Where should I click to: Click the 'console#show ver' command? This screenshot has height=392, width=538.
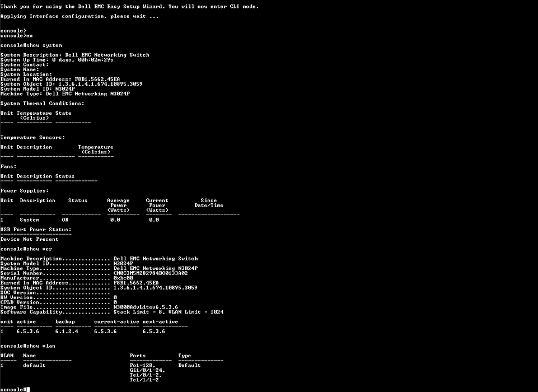click(x=26, y=249)
